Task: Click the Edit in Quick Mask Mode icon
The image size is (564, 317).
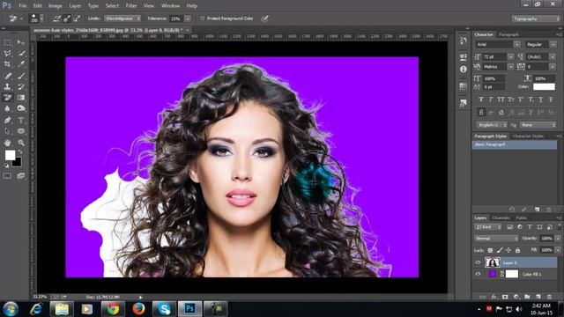Action: (7, 176)
